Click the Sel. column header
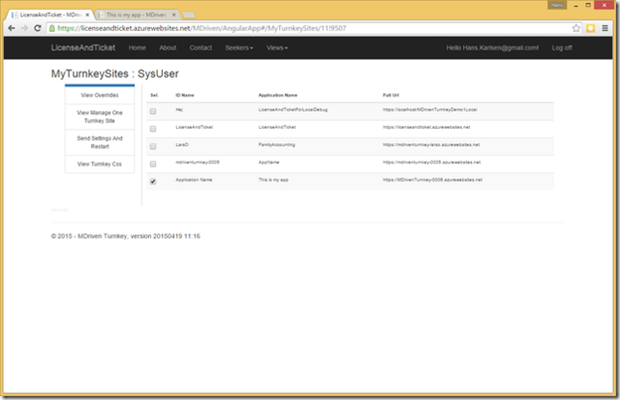The width and height of the screenshot is (620, 400). 154,95
